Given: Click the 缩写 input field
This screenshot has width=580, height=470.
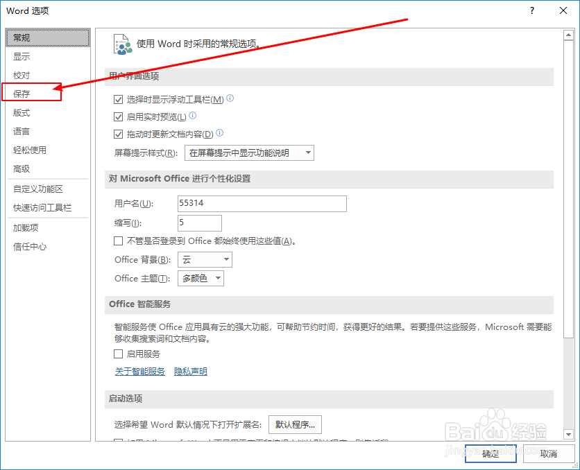Looking at the screenshot, I should tap(200, 223).
